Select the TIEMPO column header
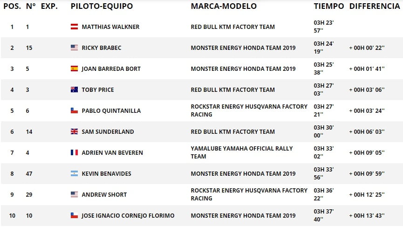Viewport: 403px width, 227px height. point(329,6)
